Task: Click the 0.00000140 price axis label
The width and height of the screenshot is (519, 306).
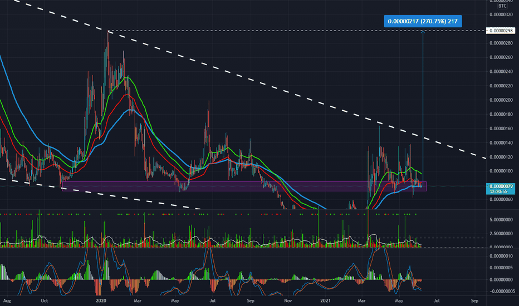Action: [501, 142]
